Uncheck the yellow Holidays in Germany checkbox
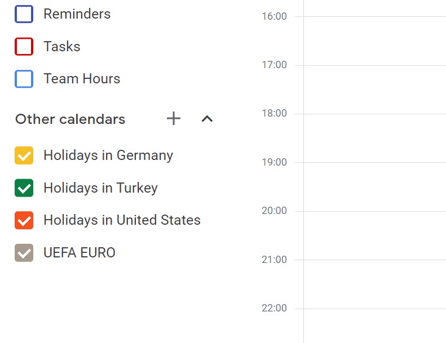The image size is (446, 343). [24, 155]
